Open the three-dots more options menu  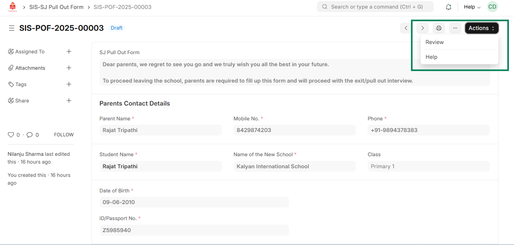pyautogui.click(x=455, y=28)
